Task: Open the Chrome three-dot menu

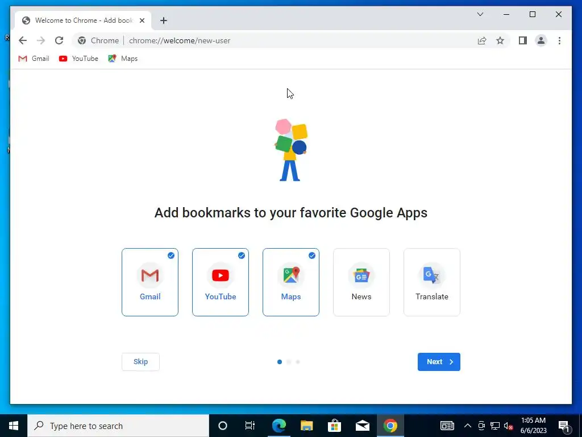Action: pos(559,40)
